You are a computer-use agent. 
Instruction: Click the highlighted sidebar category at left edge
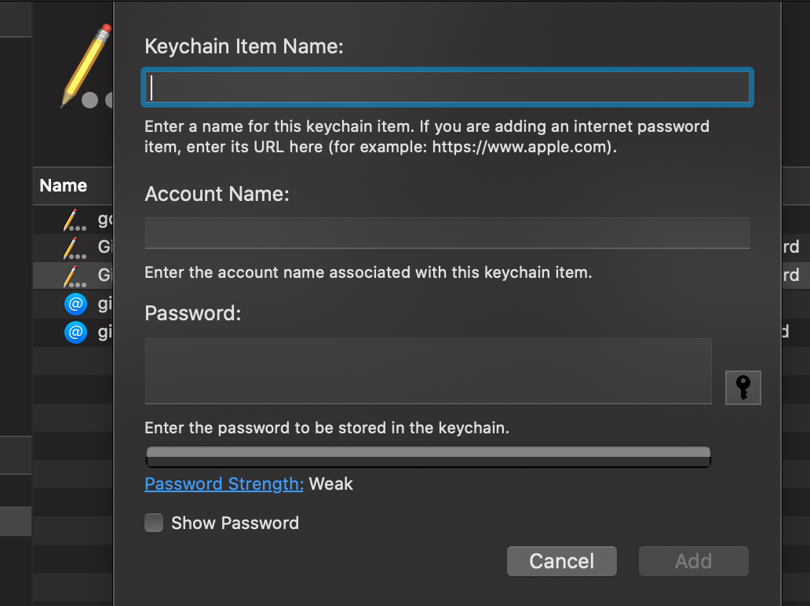pos(16,521)
